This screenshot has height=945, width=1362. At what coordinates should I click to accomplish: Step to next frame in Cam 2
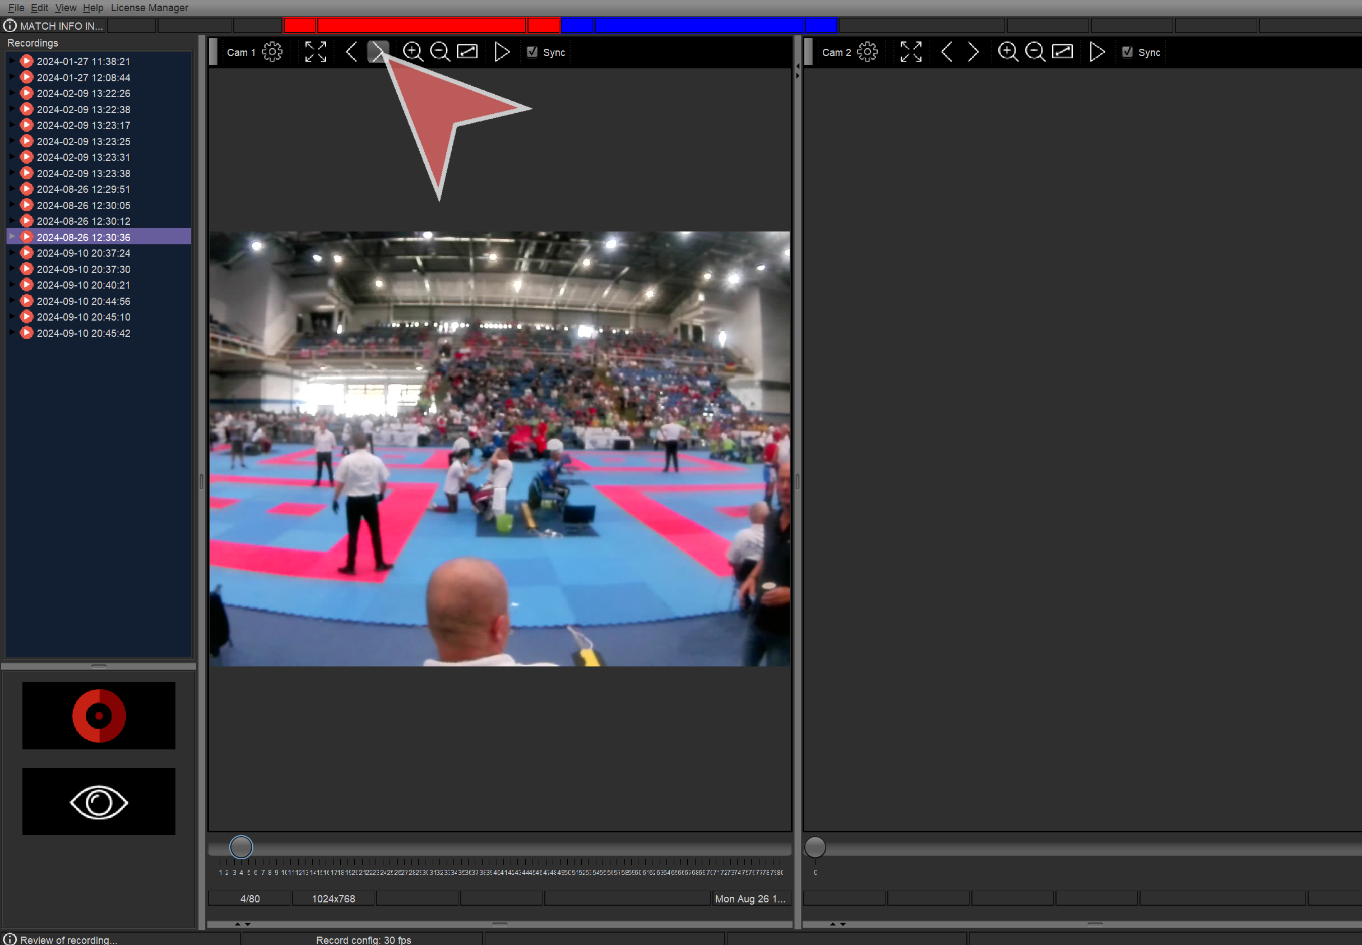973,52
